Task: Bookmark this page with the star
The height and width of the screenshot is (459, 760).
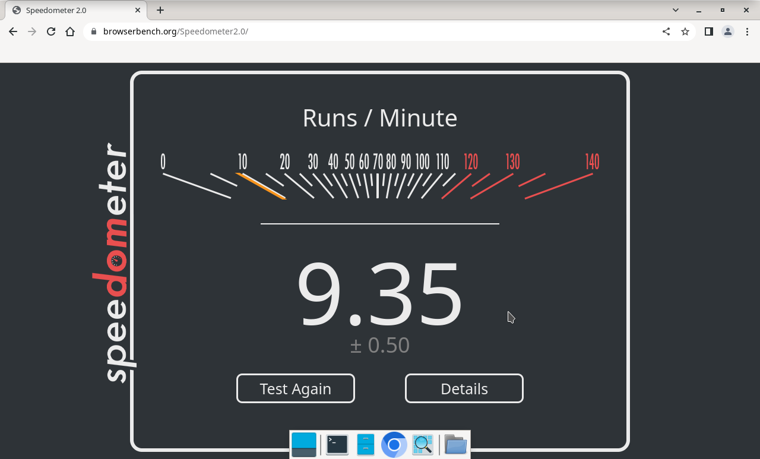Action: tap(685, 31)
